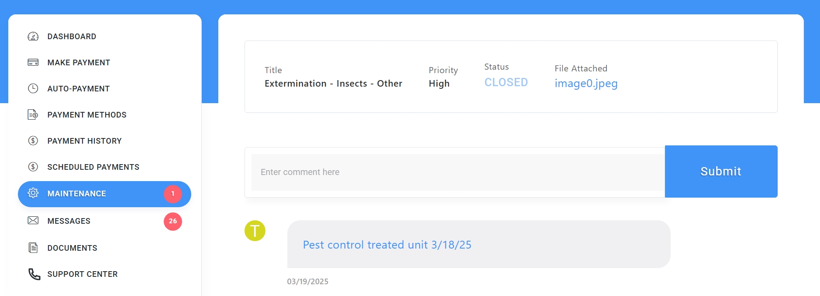
Task: Open the attached image0.jpeg file
Action: 586,83
